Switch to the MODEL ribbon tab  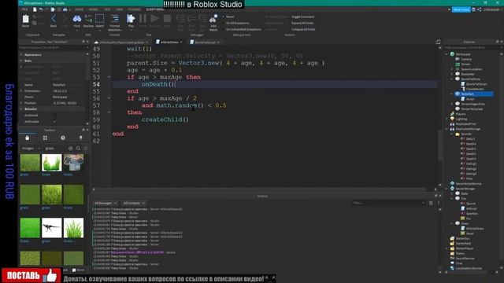93,9
